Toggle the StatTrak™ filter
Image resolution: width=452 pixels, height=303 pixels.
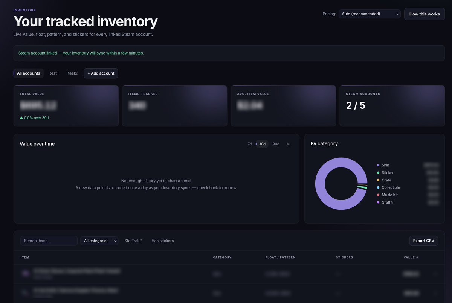click(x=133, y=241)
